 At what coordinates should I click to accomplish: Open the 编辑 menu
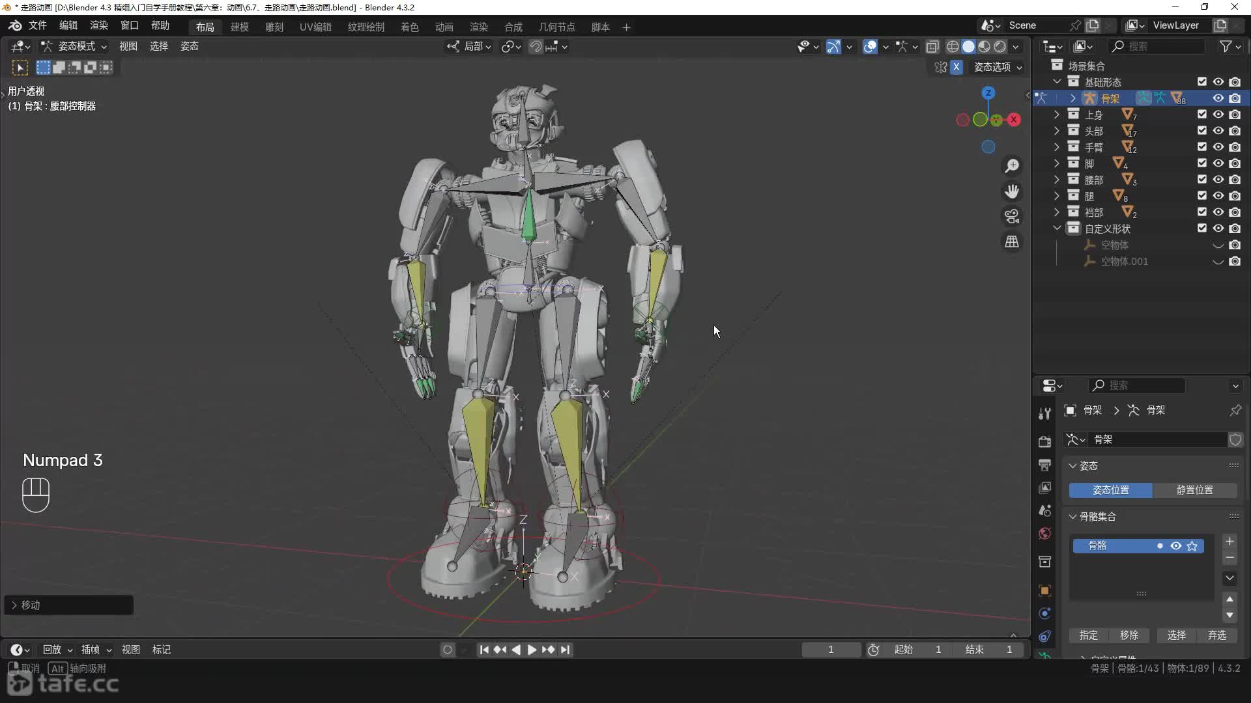coord(68,25)
